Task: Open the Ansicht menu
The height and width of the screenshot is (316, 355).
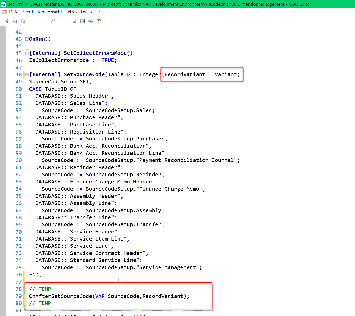Action: 55,12
